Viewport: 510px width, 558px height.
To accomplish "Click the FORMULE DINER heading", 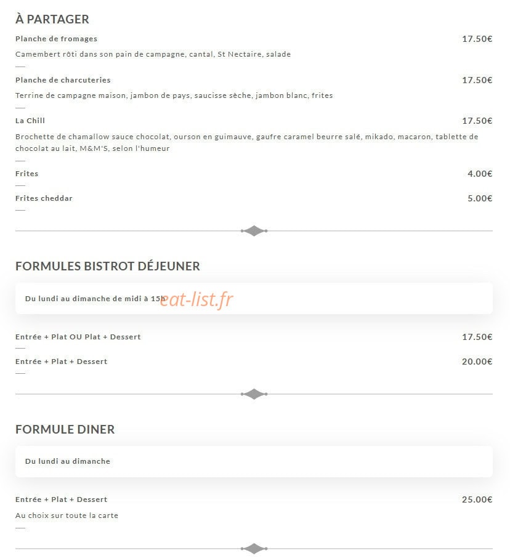I will [x=65, y=429].
